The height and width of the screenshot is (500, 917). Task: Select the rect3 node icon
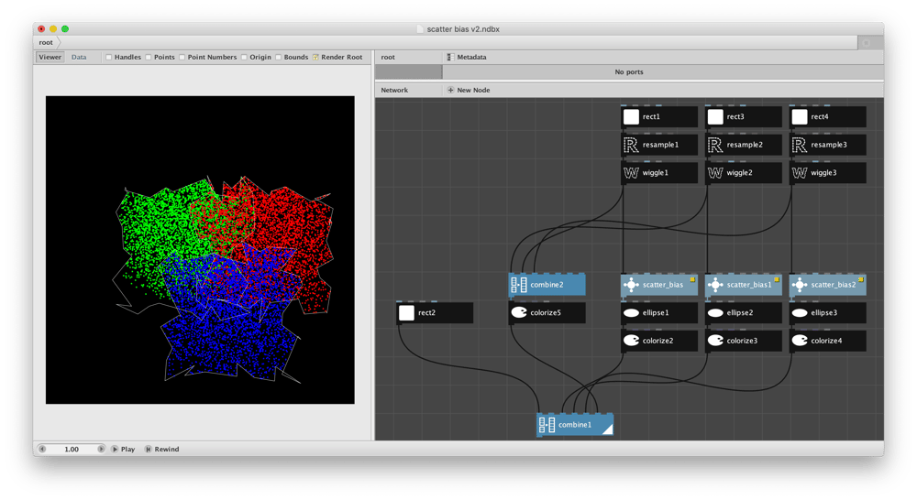pos(715,117)
